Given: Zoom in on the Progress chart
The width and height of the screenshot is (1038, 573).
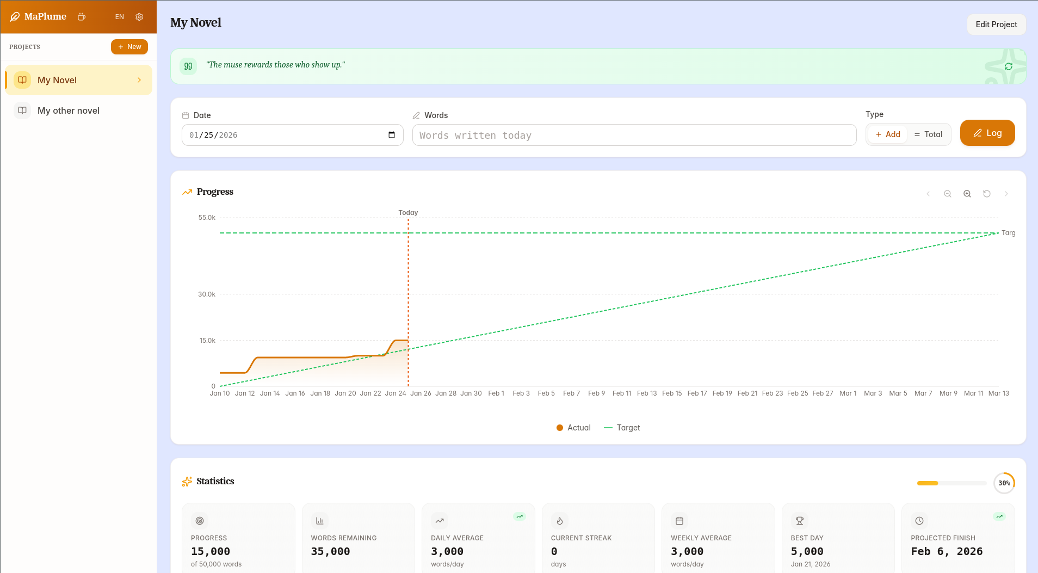Looking at the screenshot, I should tap(967, 194).
